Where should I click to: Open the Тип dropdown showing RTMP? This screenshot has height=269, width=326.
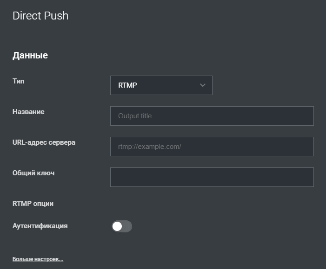click(x=161, y=85)
